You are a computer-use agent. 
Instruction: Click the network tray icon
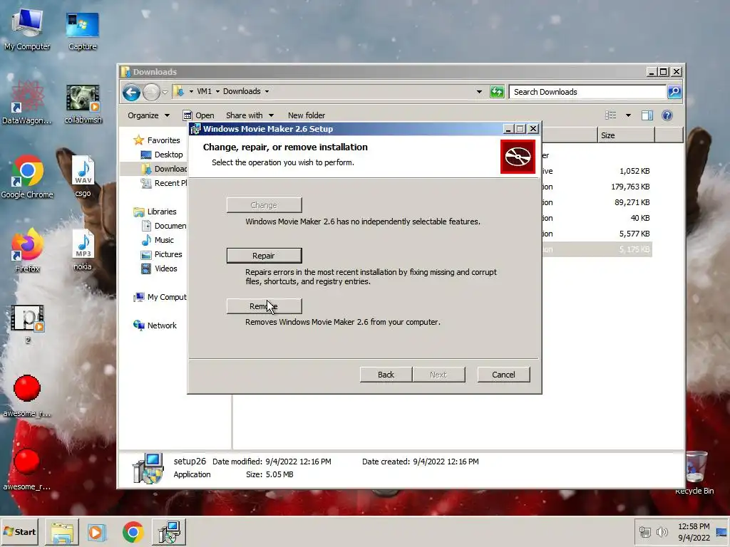[644, 531]
